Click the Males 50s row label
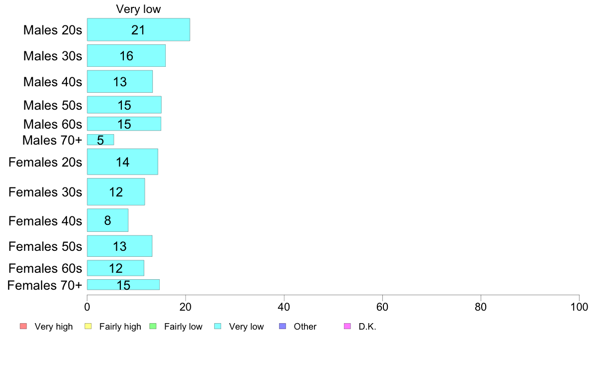Viewport: 593px width, 367px height. (x=52, y=105)
